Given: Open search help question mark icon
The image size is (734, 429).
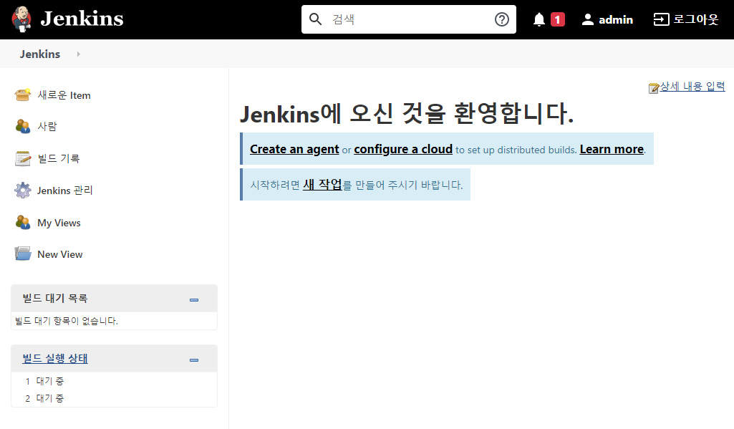Looking at the screenshot, I should click(502, 19).
